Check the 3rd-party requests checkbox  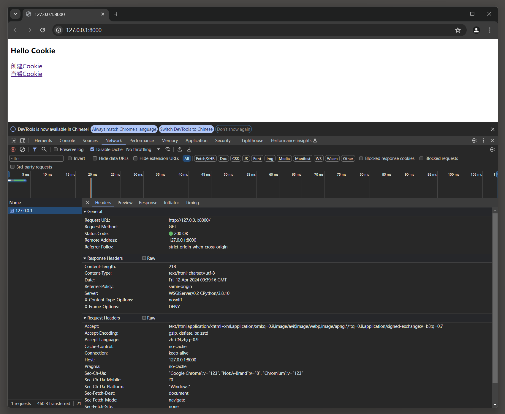(12, 167)
